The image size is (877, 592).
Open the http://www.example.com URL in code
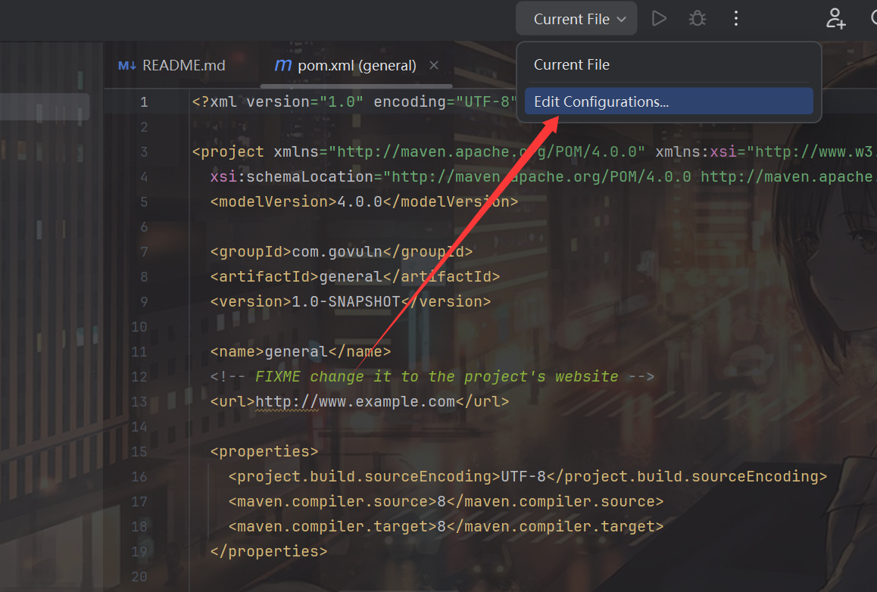pyautogui.click(x=355, y=401)
